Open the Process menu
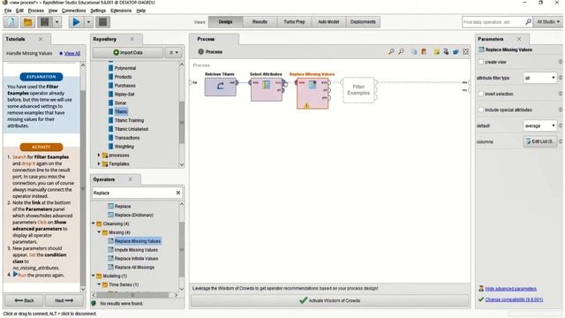 click(35, 11)
